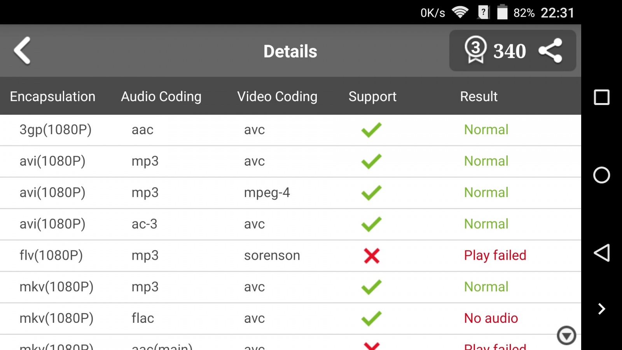Viewport: 622px width, 350px height.
Task: Tap the green checkmark on 3gp row
Action: 371,130
